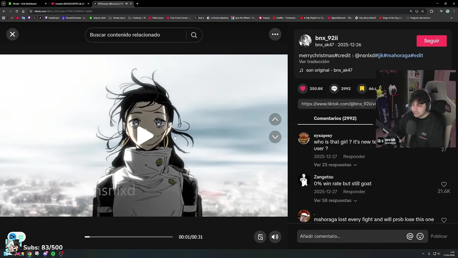Open the Spin the Wheel bookmark

pos(243,18)
